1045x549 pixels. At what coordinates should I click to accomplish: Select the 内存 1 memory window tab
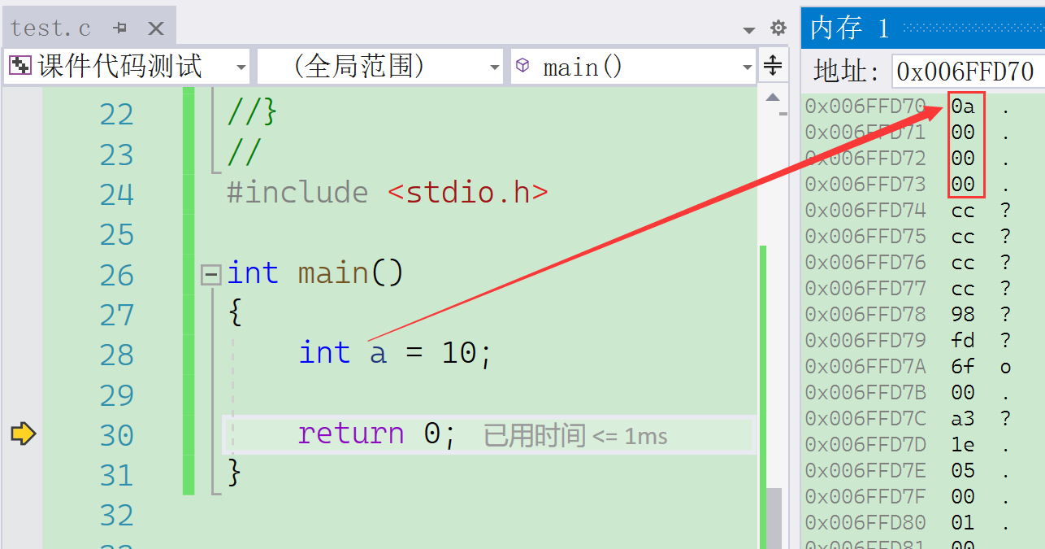pos(849,28)
